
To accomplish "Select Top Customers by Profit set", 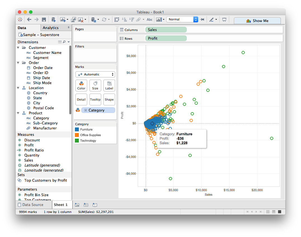I will click(46, 180).
